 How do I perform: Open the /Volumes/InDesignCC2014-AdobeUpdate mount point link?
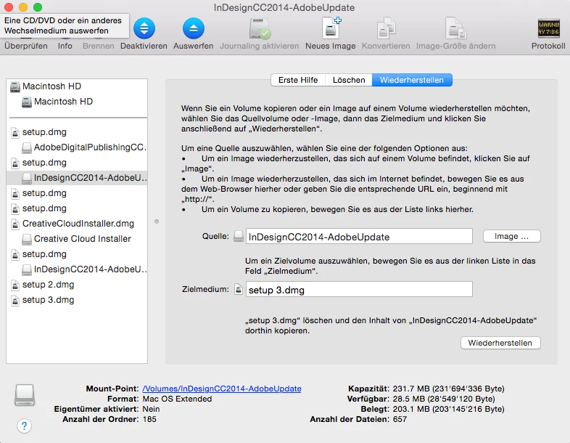coord(222,389)
